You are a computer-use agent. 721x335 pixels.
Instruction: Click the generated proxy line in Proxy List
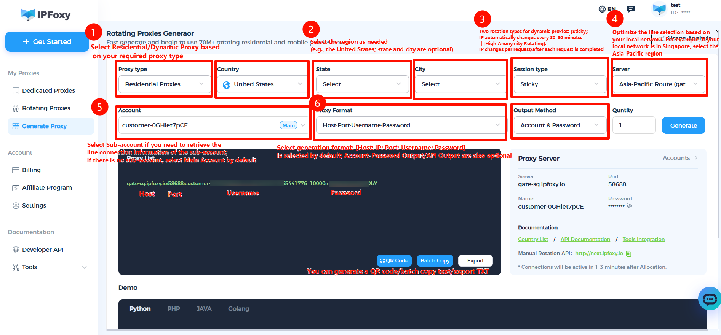click(x=252, y=183)
